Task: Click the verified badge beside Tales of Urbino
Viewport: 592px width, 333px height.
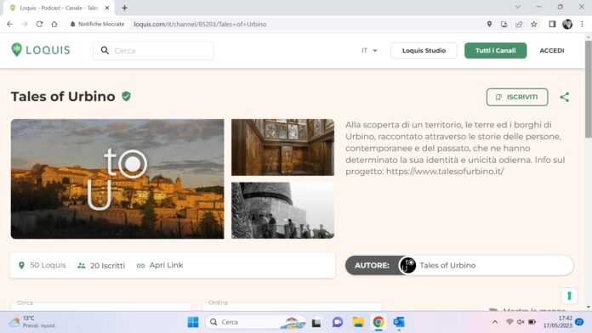Action: [126, 97]
